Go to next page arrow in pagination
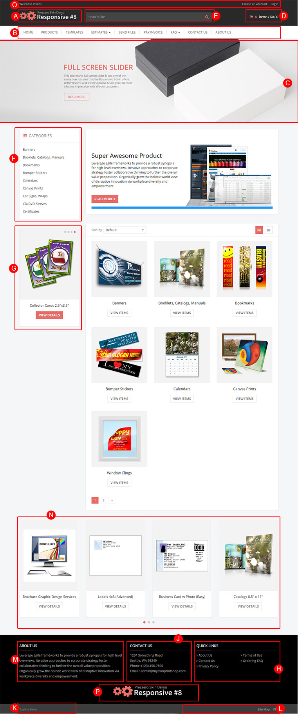 pos(112,500)
